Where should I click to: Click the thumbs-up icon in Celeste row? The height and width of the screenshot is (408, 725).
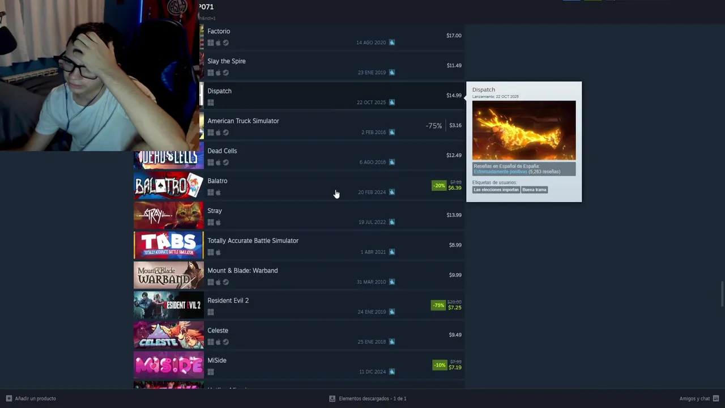pos(391,342)
